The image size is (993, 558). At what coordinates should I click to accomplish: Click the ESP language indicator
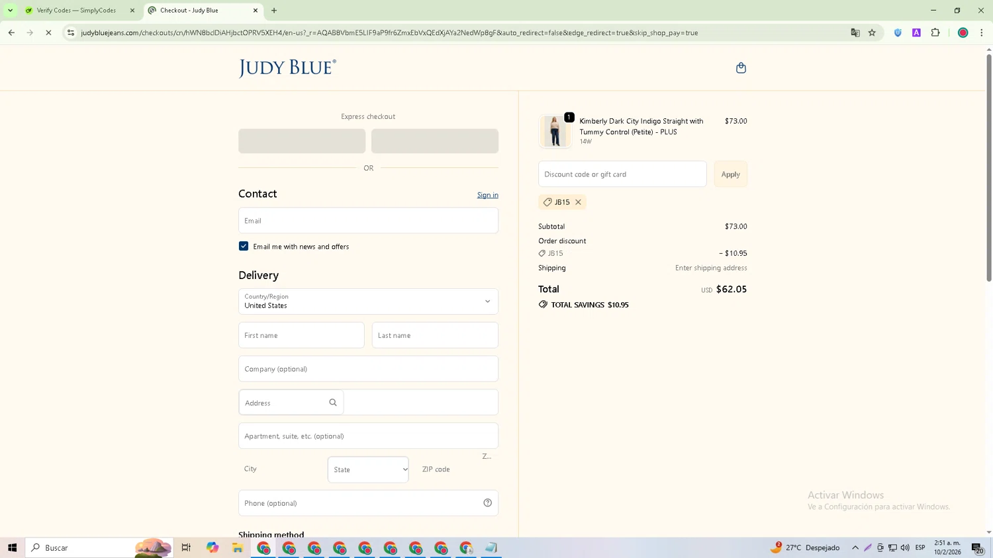point(920,547)
